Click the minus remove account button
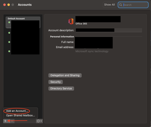The width and height of the screenshot is (151, 127). pyautogui.click(x=12, y=121)
